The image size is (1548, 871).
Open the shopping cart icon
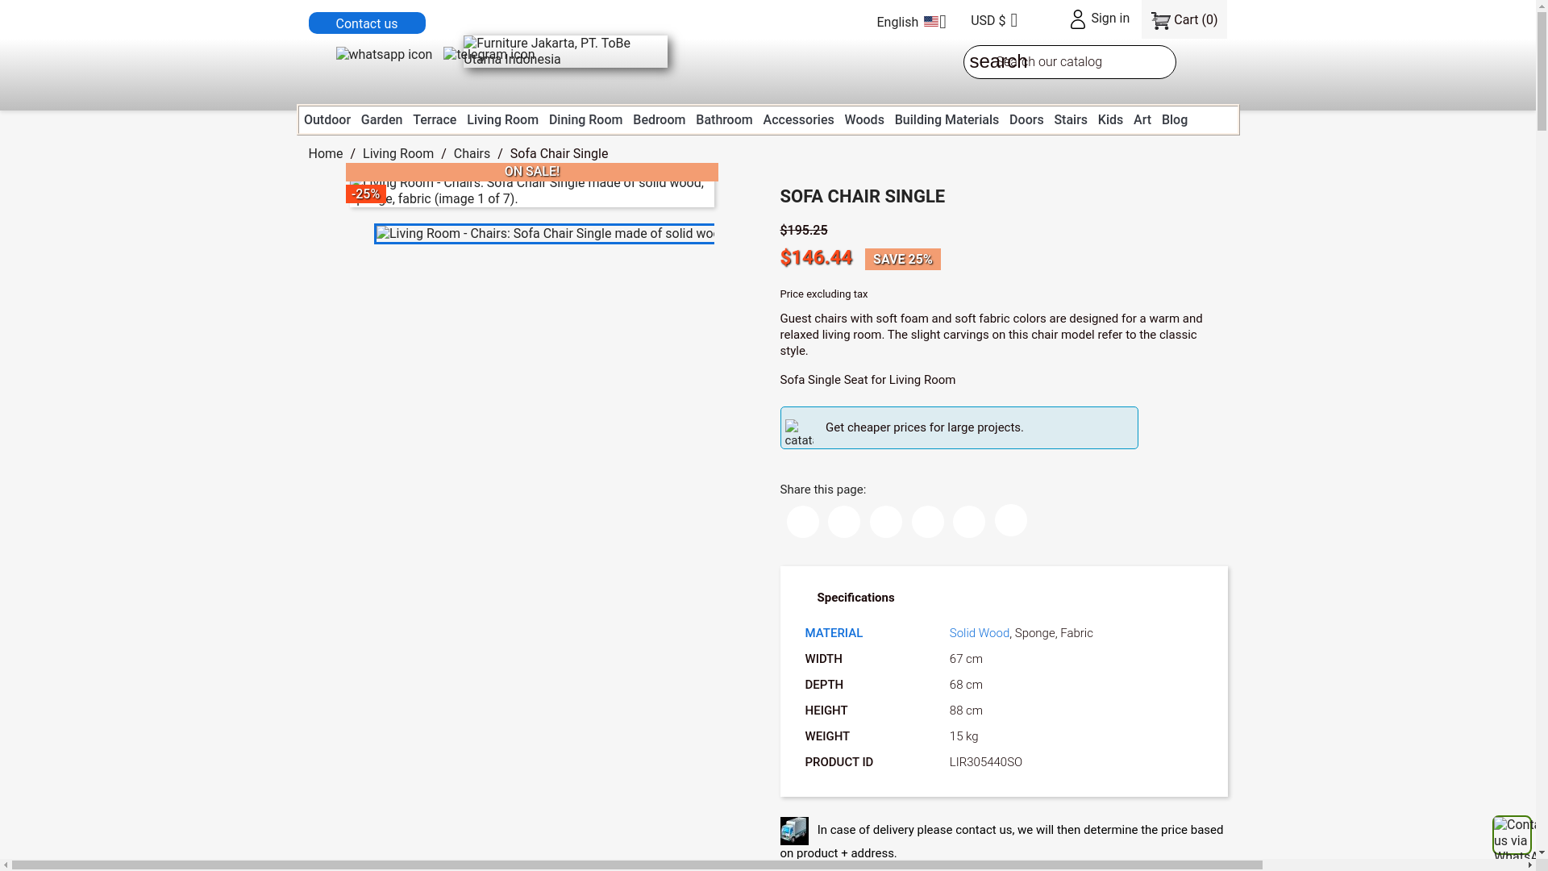point(1160,21)
